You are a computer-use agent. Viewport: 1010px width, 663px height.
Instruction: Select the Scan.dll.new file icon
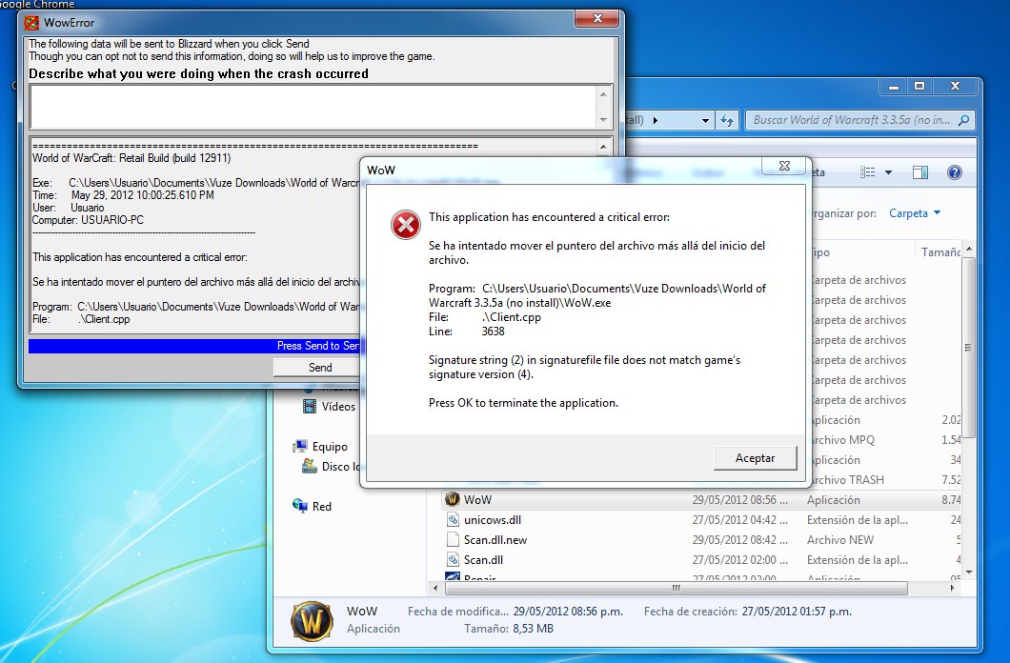[x=453, y=539]
